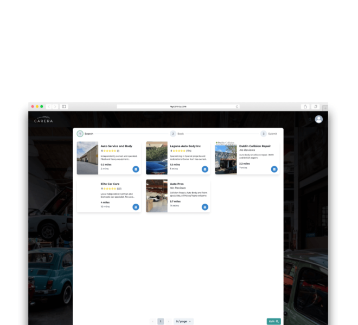The image size is (358, 325).
Task: Open the Laguna Auto Body Inc title
Action: [185, 146]
